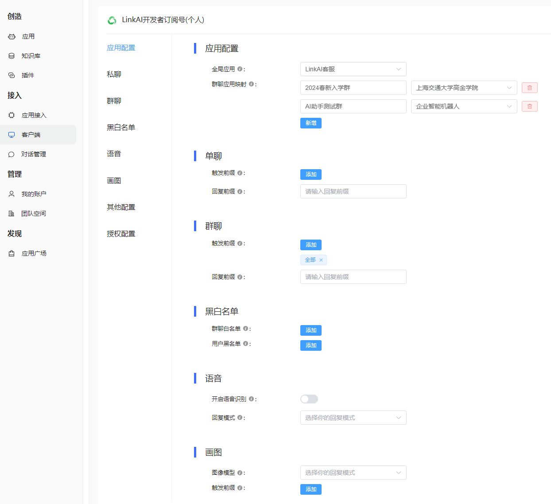Click 添加 for 用户黑名单
This screenshot has height=504, width=551.
click(311, 345)
